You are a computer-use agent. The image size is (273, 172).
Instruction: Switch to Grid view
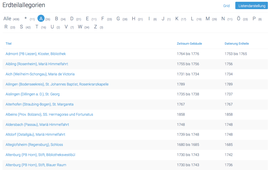point(226,6)
